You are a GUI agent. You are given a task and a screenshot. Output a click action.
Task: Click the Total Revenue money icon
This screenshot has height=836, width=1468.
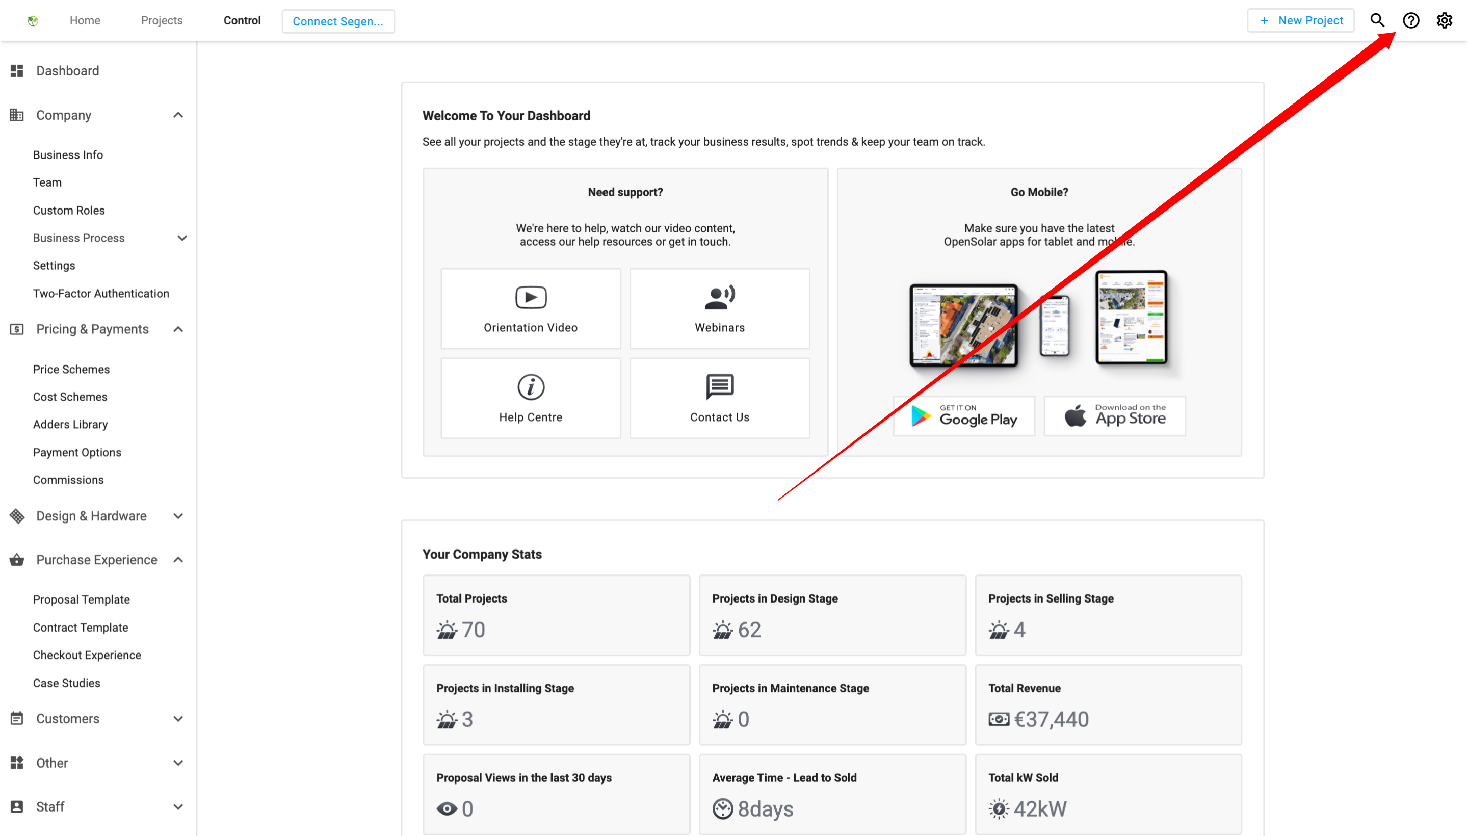pos(999,719)
